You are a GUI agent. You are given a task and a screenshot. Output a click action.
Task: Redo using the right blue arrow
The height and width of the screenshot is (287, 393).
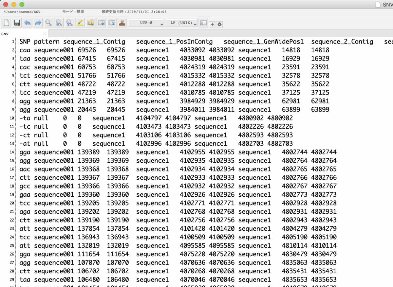point(38,23)
